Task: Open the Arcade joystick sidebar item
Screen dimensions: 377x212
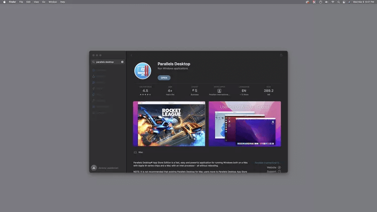Action: (99, 76)
